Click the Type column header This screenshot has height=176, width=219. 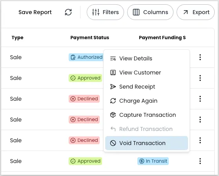pos(17,38)
